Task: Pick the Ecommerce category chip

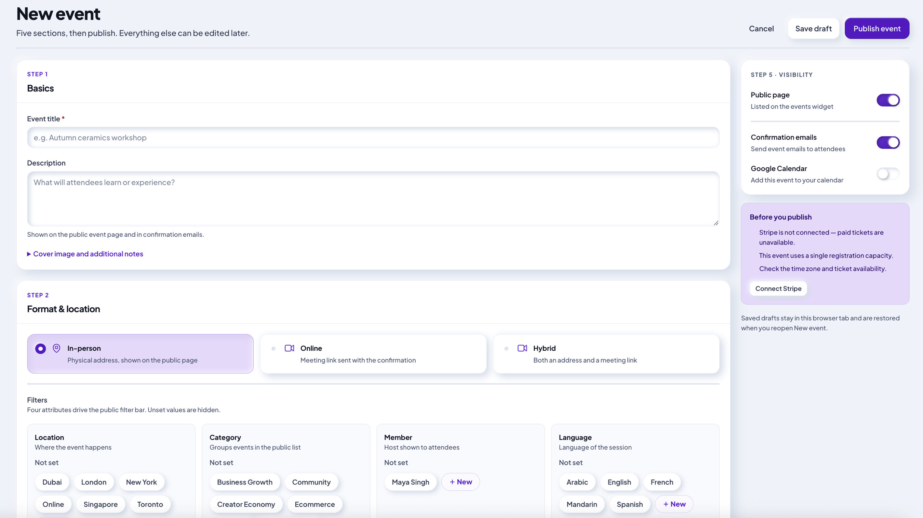Action: coord(315,504)
